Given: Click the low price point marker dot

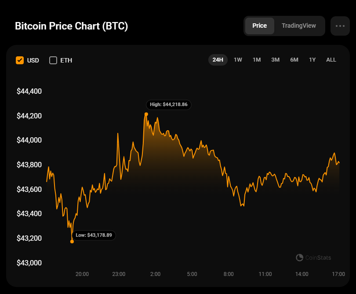Looking at the screenshot, I should pyautogui.click(x=72, y=242).
